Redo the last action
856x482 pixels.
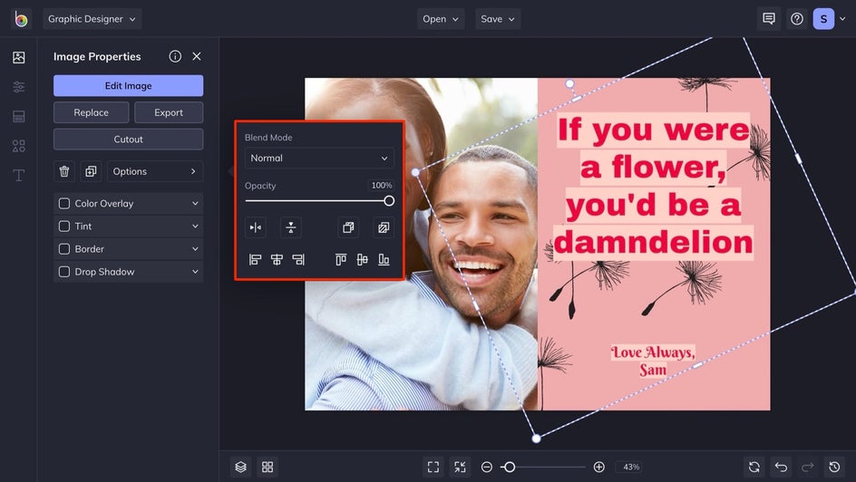tap(807, 467)
